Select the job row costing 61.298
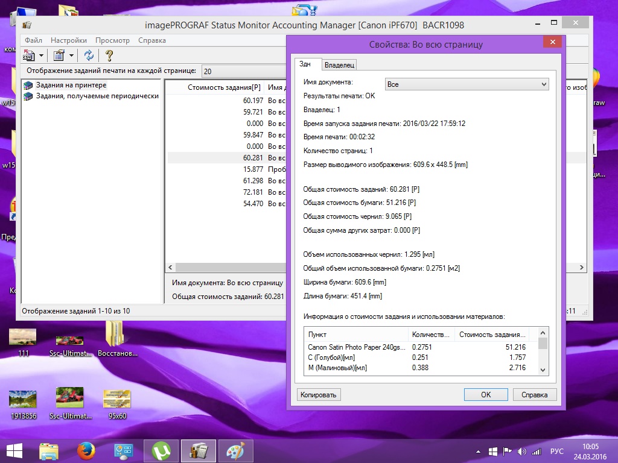 [227, 181]
